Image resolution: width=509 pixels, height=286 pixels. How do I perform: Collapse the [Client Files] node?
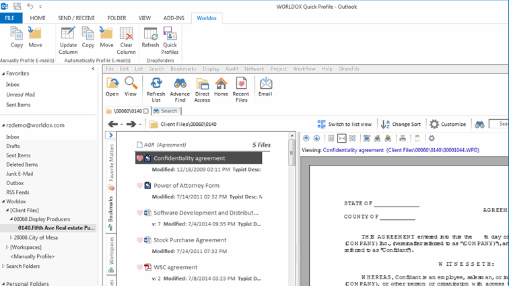pyautogui.click(x=7, y=210)
